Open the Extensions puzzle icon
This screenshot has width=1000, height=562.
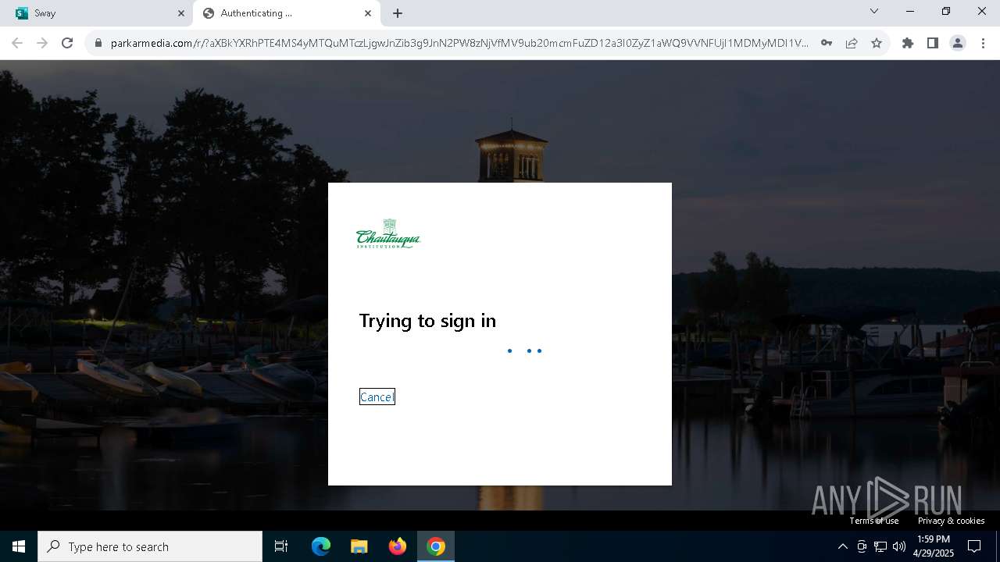coord(908,43)
